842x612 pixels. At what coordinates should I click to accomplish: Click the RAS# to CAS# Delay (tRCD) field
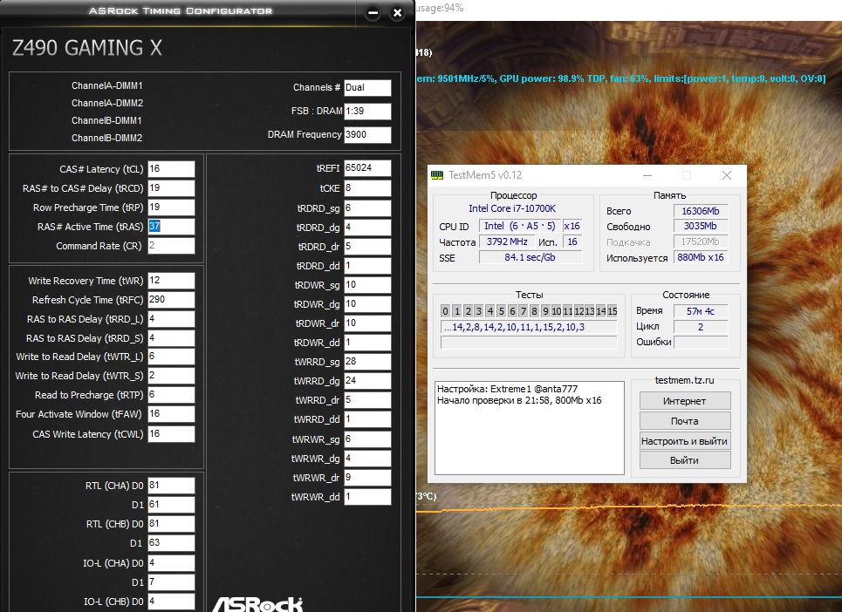coord(171,188)
